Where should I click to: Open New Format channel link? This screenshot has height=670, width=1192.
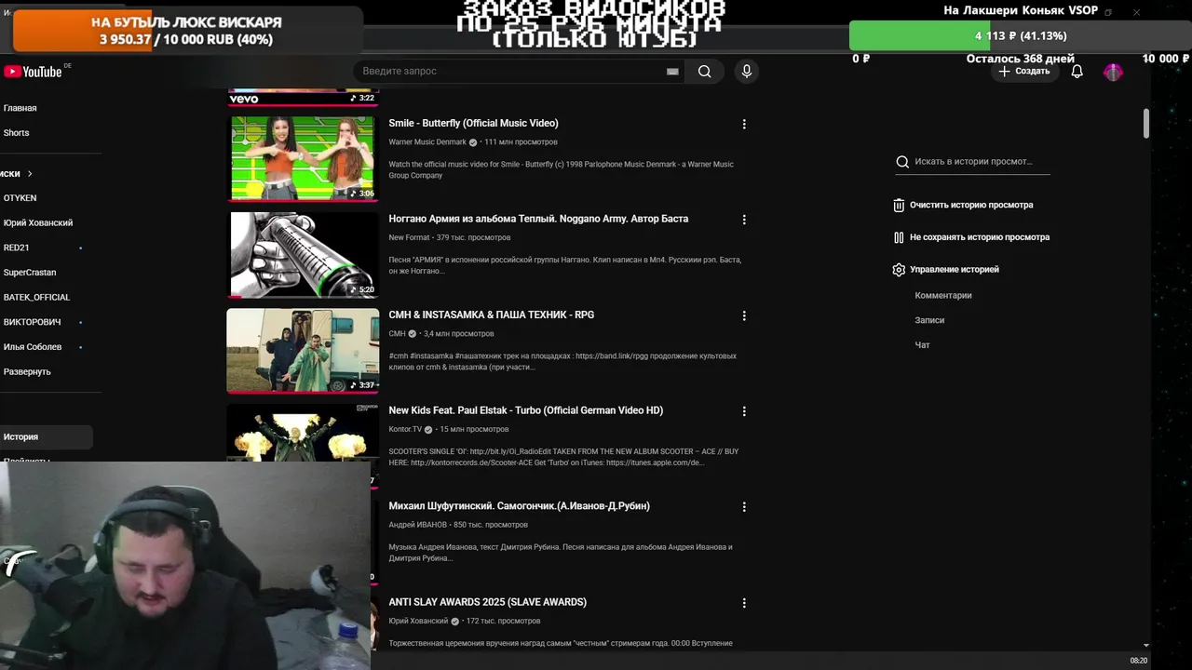pyautogui.click(x=409, y=238)
